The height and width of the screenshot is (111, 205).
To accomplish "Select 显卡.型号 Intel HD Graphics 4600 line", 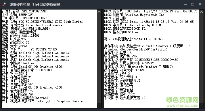I will click(x=32, y=67).
